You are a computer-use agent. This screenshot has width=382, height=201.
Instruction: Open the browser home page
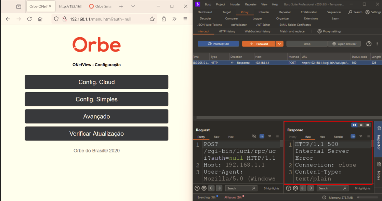coord(40,19)
